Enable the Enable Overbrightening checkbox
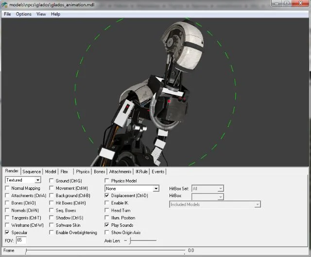This screenshot has width=311, height=257. point(52,232)
